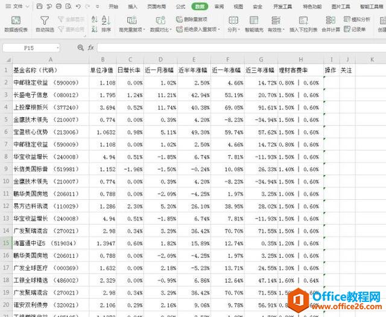The width and height of the screenshot is (386, 317).
Task: Select cell 诺安双利债券 (320021)
Action: [51, 305]
